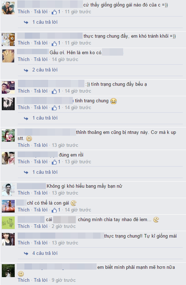Screen dimensions: 186x285
Task: Click the reply arrow icon next to '4 câu trả lời'
Action: (x=26, y=253)
